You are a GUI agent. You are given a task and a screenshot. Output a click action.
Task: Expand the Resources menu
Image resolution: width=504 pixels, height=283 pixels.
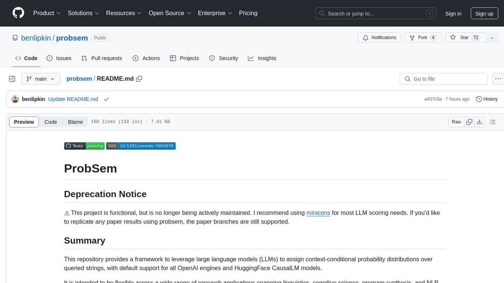click(x=124, y=13)
